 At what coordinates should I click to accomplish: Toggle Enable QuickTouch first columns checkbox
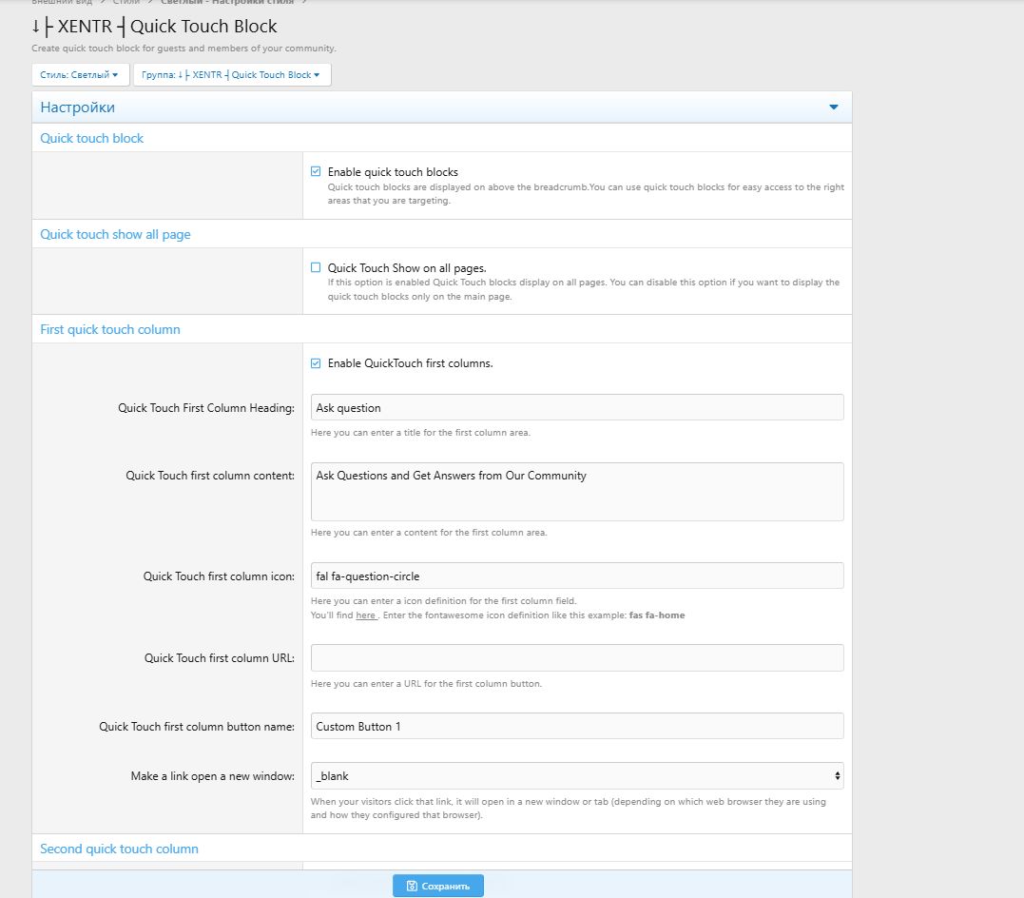[x=316, y=363]
